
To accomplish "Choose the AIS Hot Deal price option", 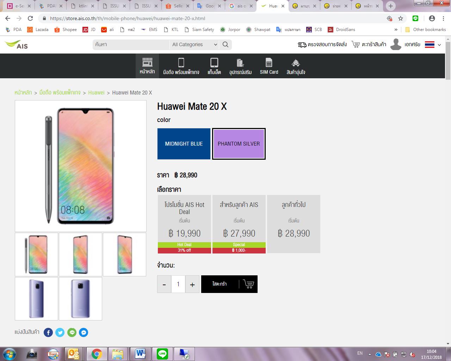I will [x=184, y=224].
